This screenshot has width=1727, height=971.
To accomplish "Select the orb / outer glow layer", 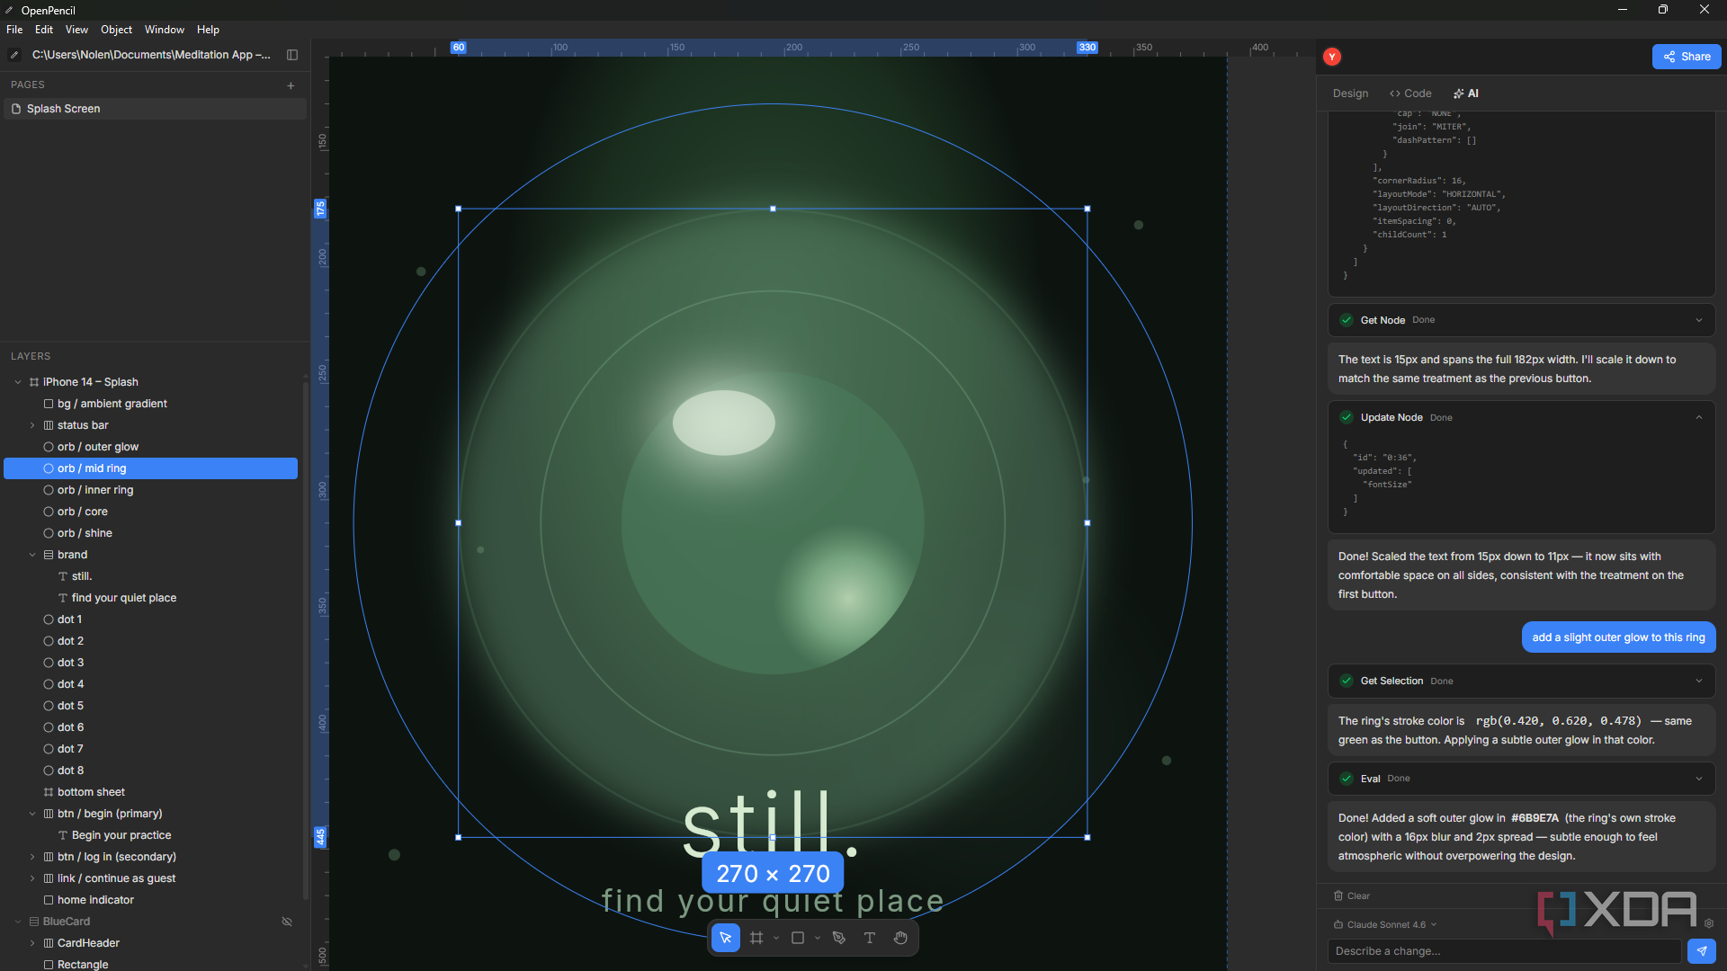I will 150,447.
